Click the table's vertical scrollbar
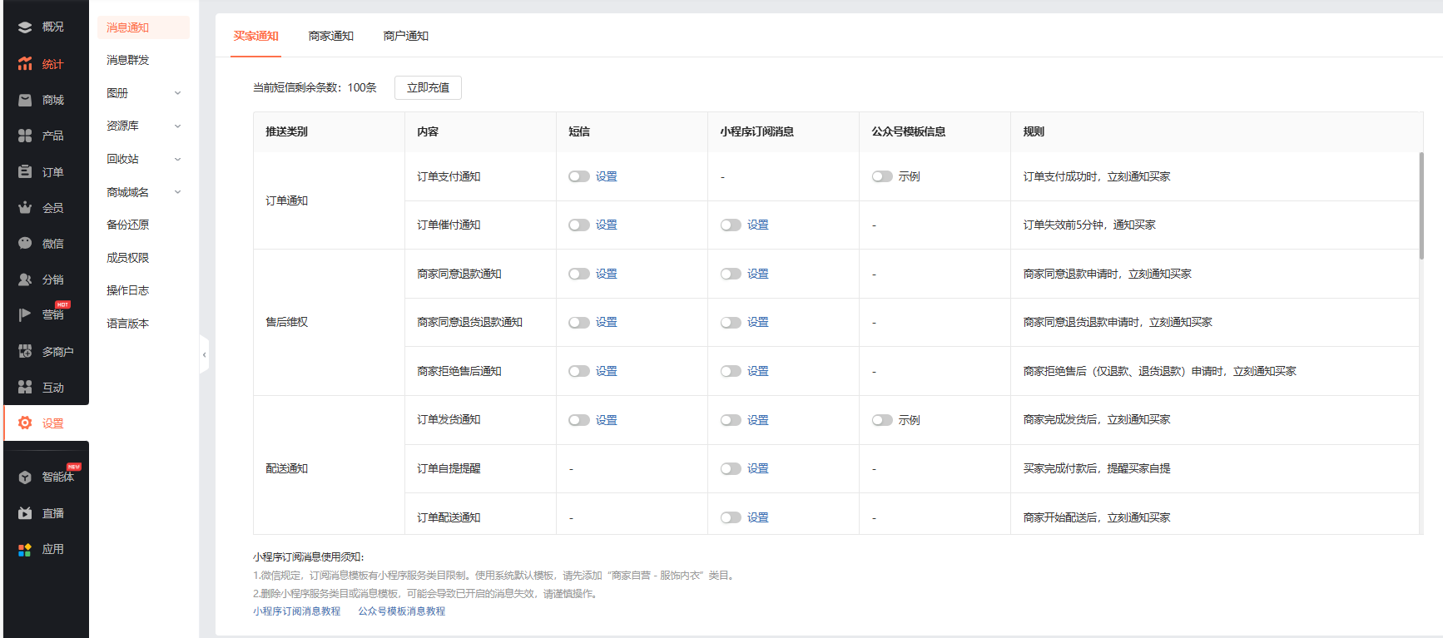Viewport: 1443px width, 638px height. (1421, 205)
